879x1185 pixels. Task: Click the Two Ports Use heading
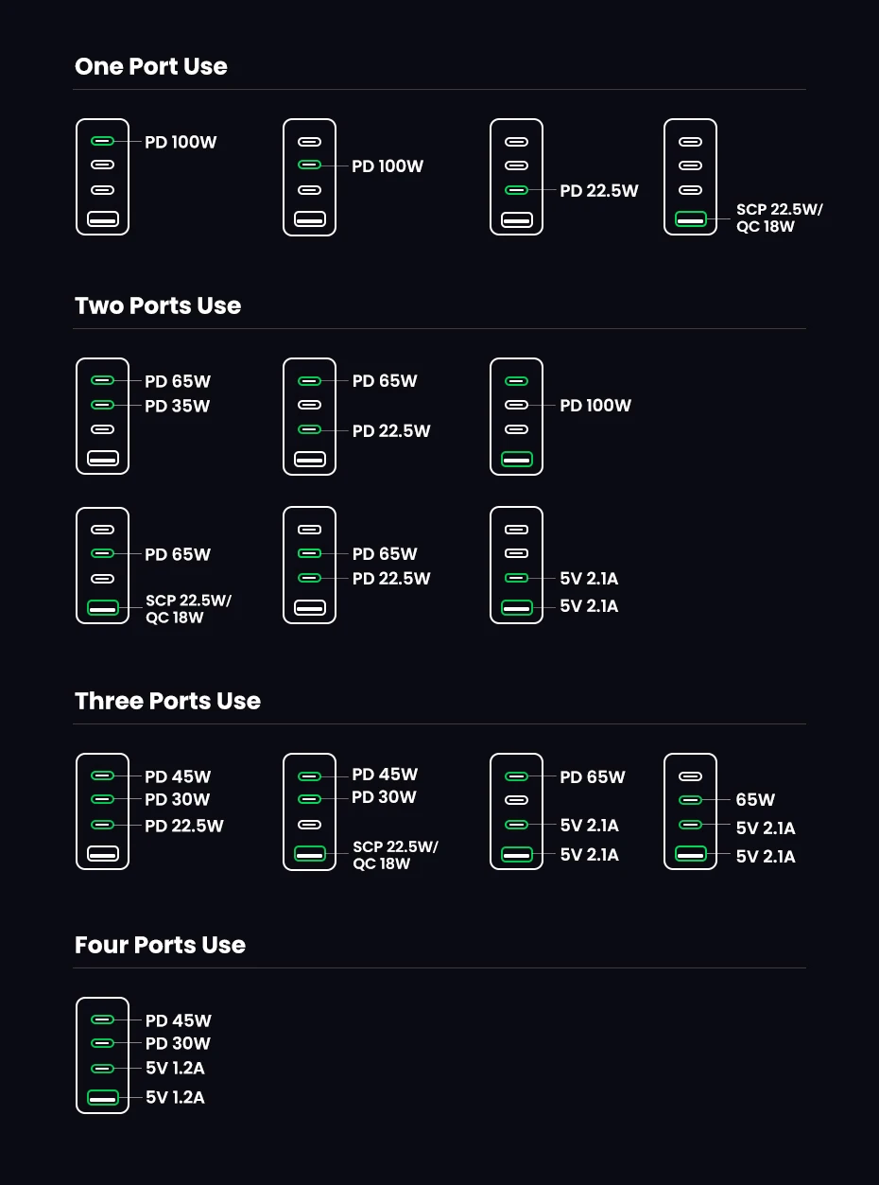pyautogui.click(x=158, y=306)
